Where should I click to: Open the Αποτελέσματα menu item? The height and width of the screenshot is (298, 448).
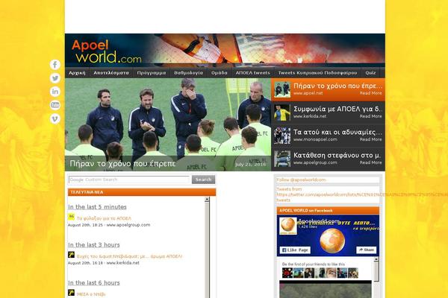click(x=111, y=73)
